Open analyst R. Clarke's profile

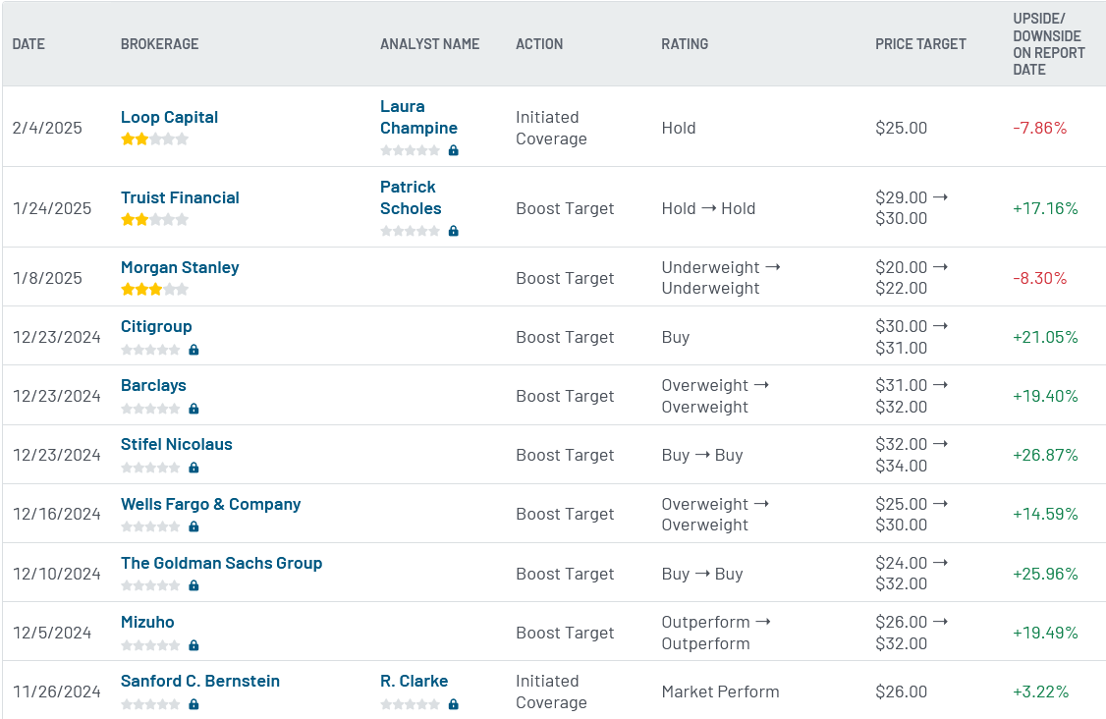(415, 681)
